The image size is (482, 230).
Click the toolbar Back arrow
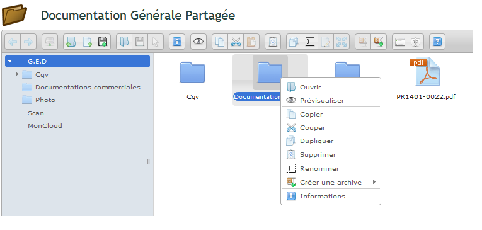(13, 42)
